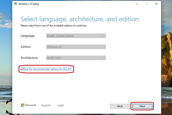Screen dimensions: 172x115
Task: Click the 'Select language, architecture, and edition' heading
Action: (x=80, y=19)
